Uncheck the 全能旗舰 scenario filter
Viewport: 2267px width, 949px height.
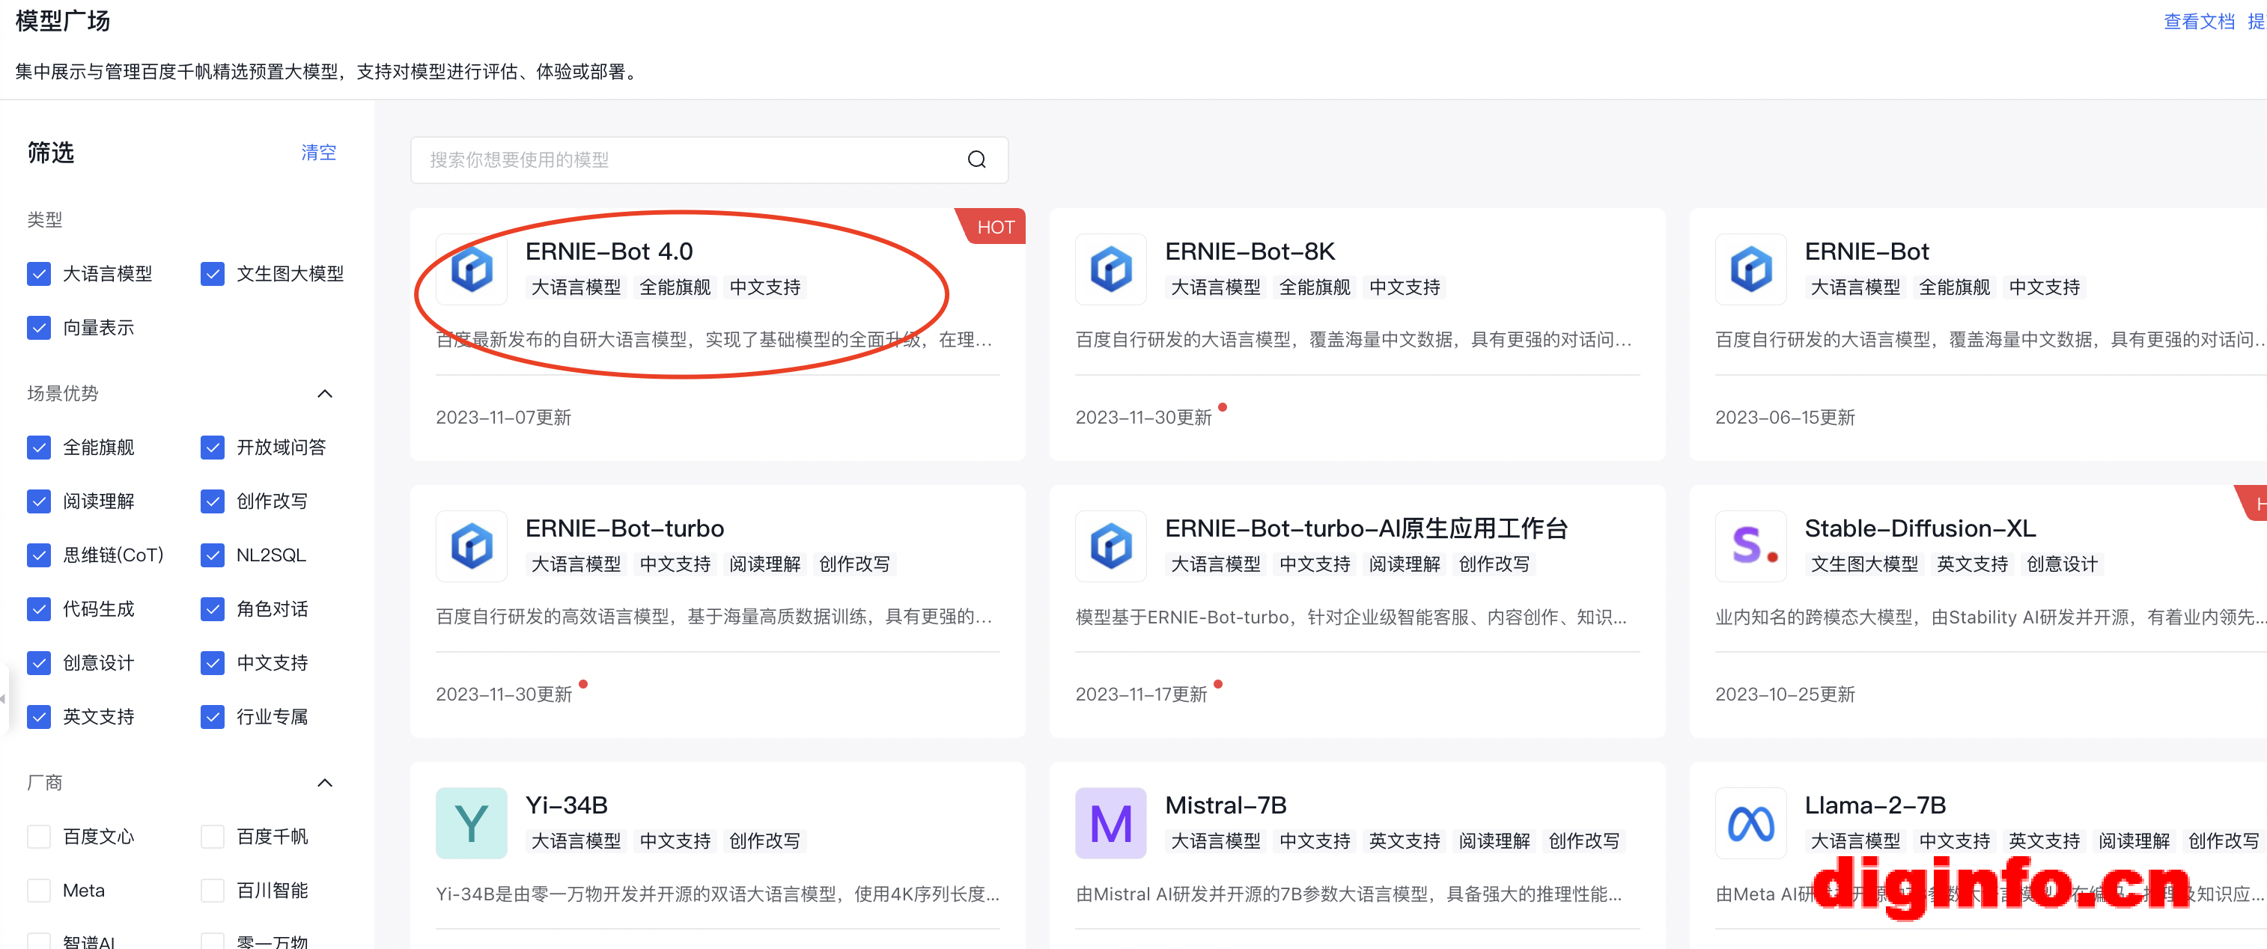pyautogui.click(x=39, y=447)
